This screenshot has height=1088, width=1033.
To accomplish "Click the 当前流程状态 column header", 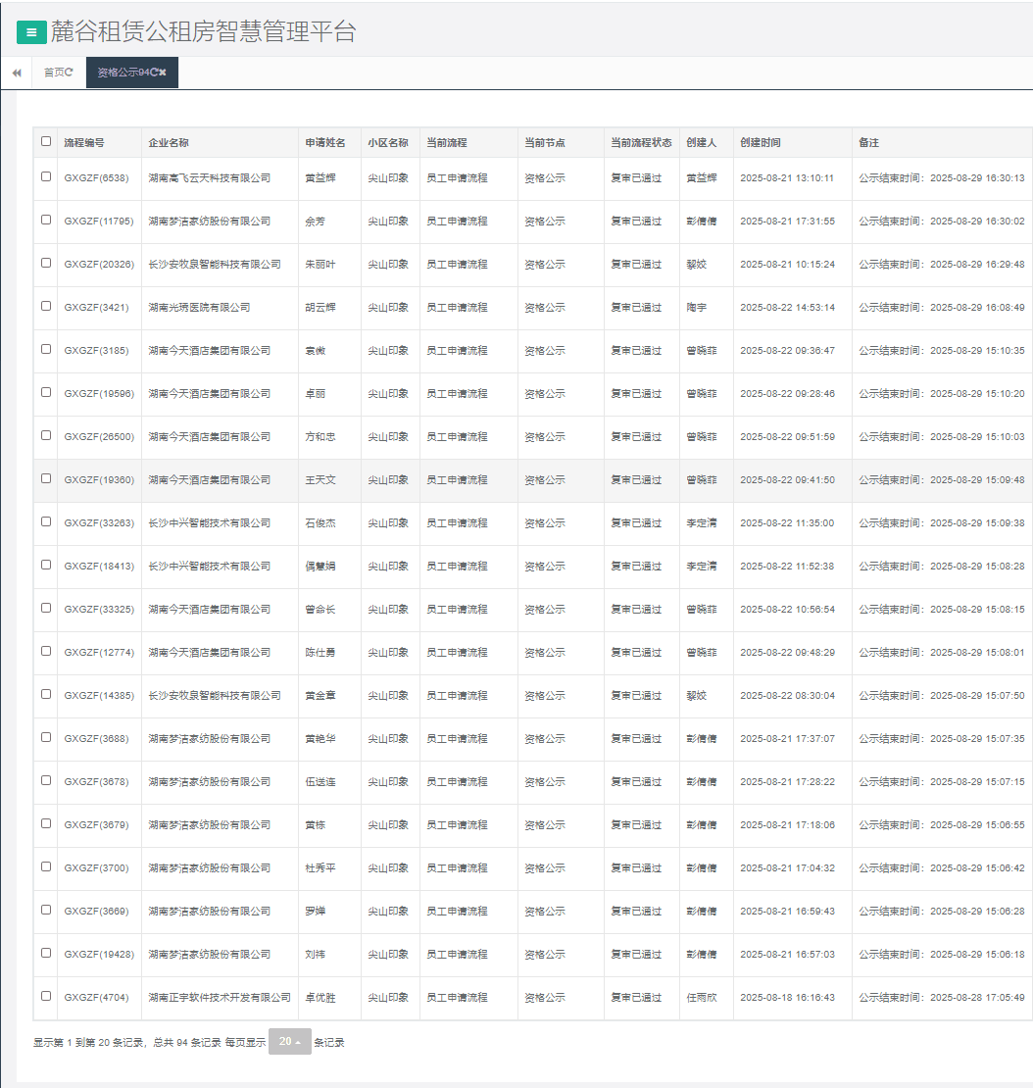I will click(641, 143).
